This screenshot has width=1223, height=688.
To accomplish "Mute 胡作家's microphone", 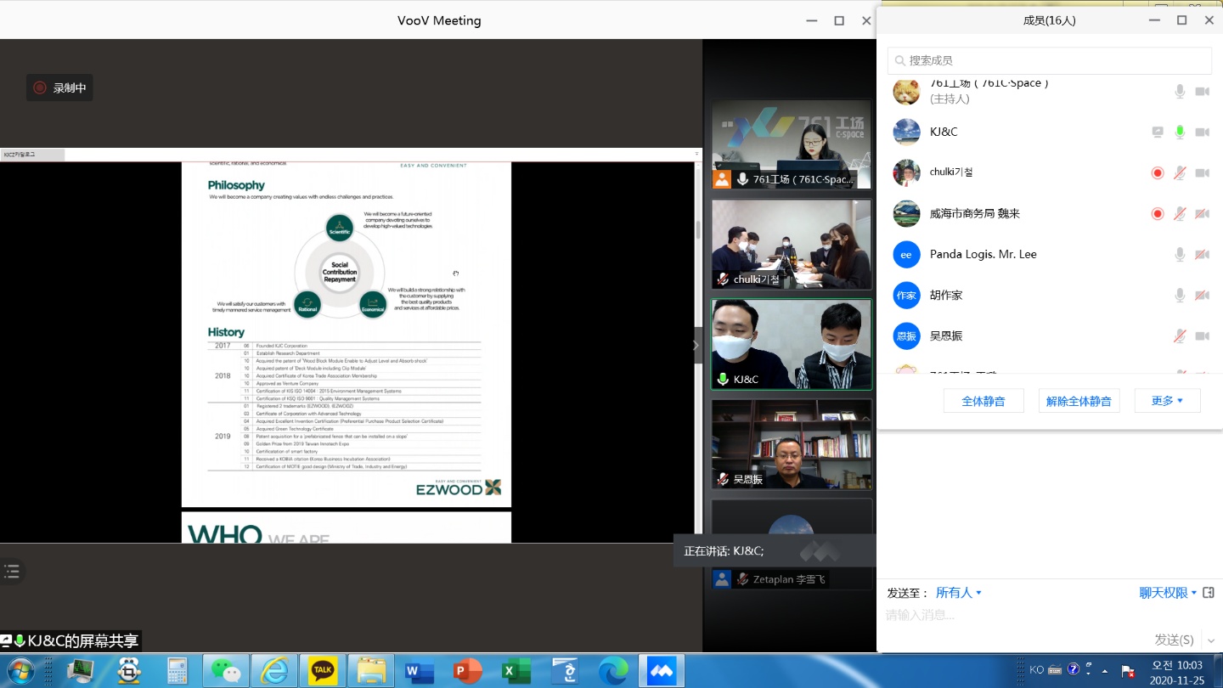I will (1180, 295).
